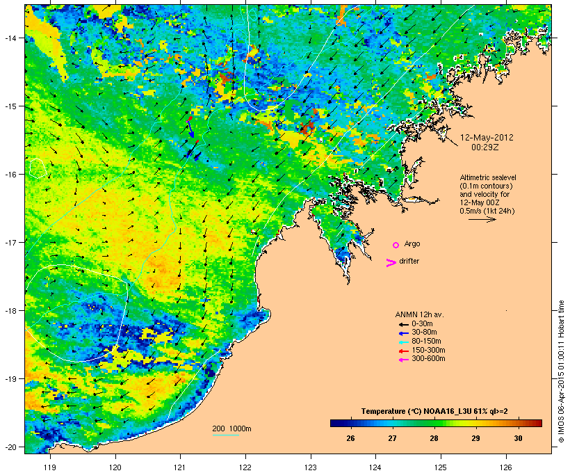Click the colorbar tick label 27
Viewport: 570px width, 473px height.
pos(392,438)
